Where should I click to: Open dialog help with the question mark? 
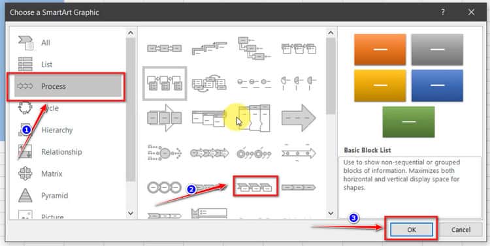click(x=443, y=12)
